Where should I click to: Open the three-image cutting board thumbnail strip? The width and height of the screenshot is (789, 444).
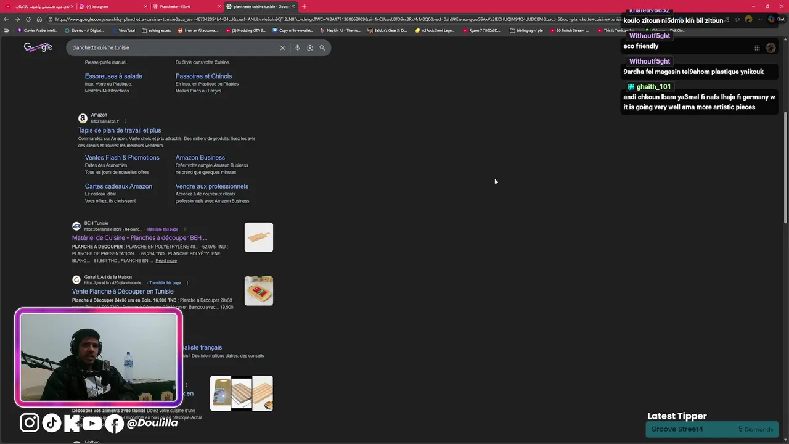point(242,393)
